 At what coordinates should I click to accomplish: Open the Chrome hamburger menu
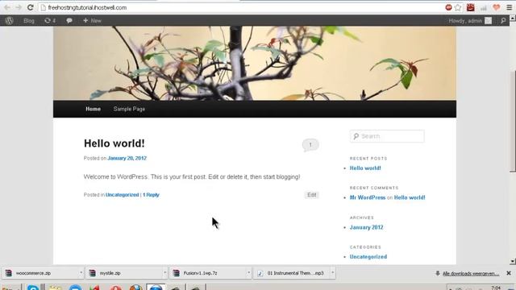[509, 7]
